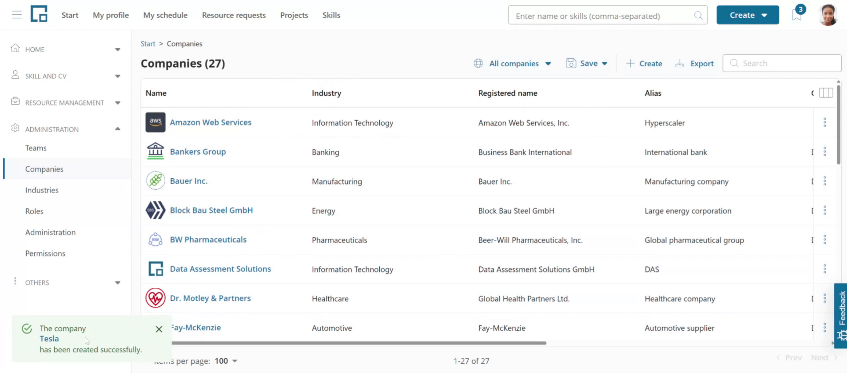Viewport: 847px width, 373px height.
Task: Go to My schedule in top navigation
Action: [165, 15]
